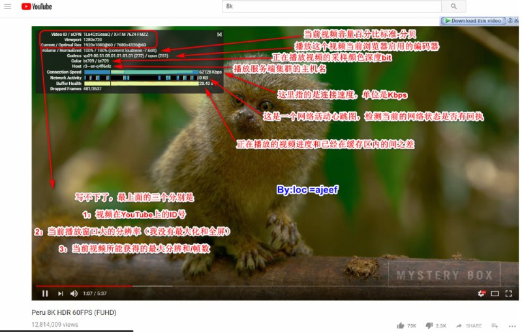The width and height of the screenshot is (522, 332).
Task: Toggle theater mode in the player
Action: pyautogui.click(x=495, y=294)
